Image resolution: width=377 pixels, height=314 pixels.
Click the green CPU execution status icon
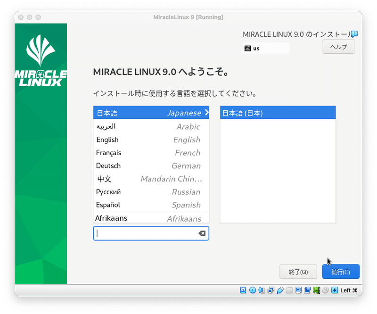tap(316, 290)
